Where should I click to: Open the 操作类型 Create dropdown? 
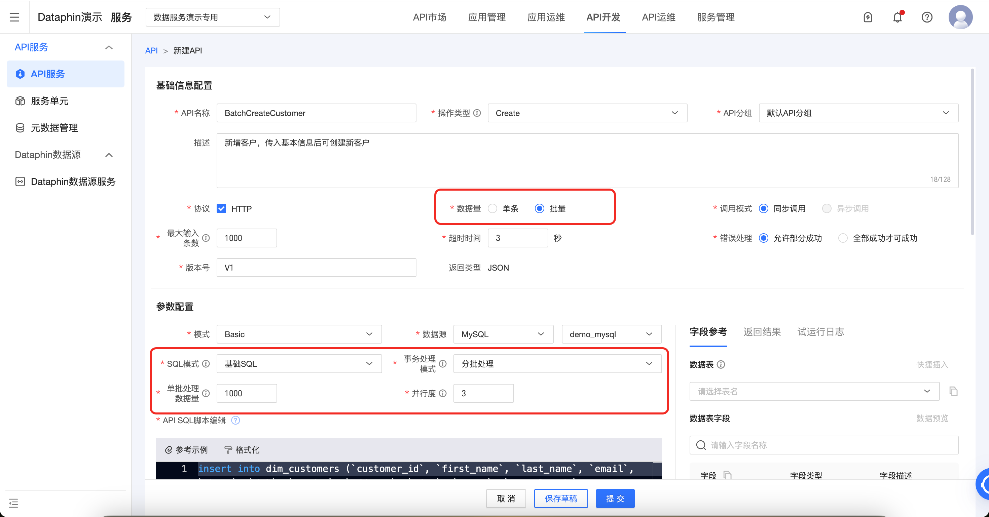point(587,113)
